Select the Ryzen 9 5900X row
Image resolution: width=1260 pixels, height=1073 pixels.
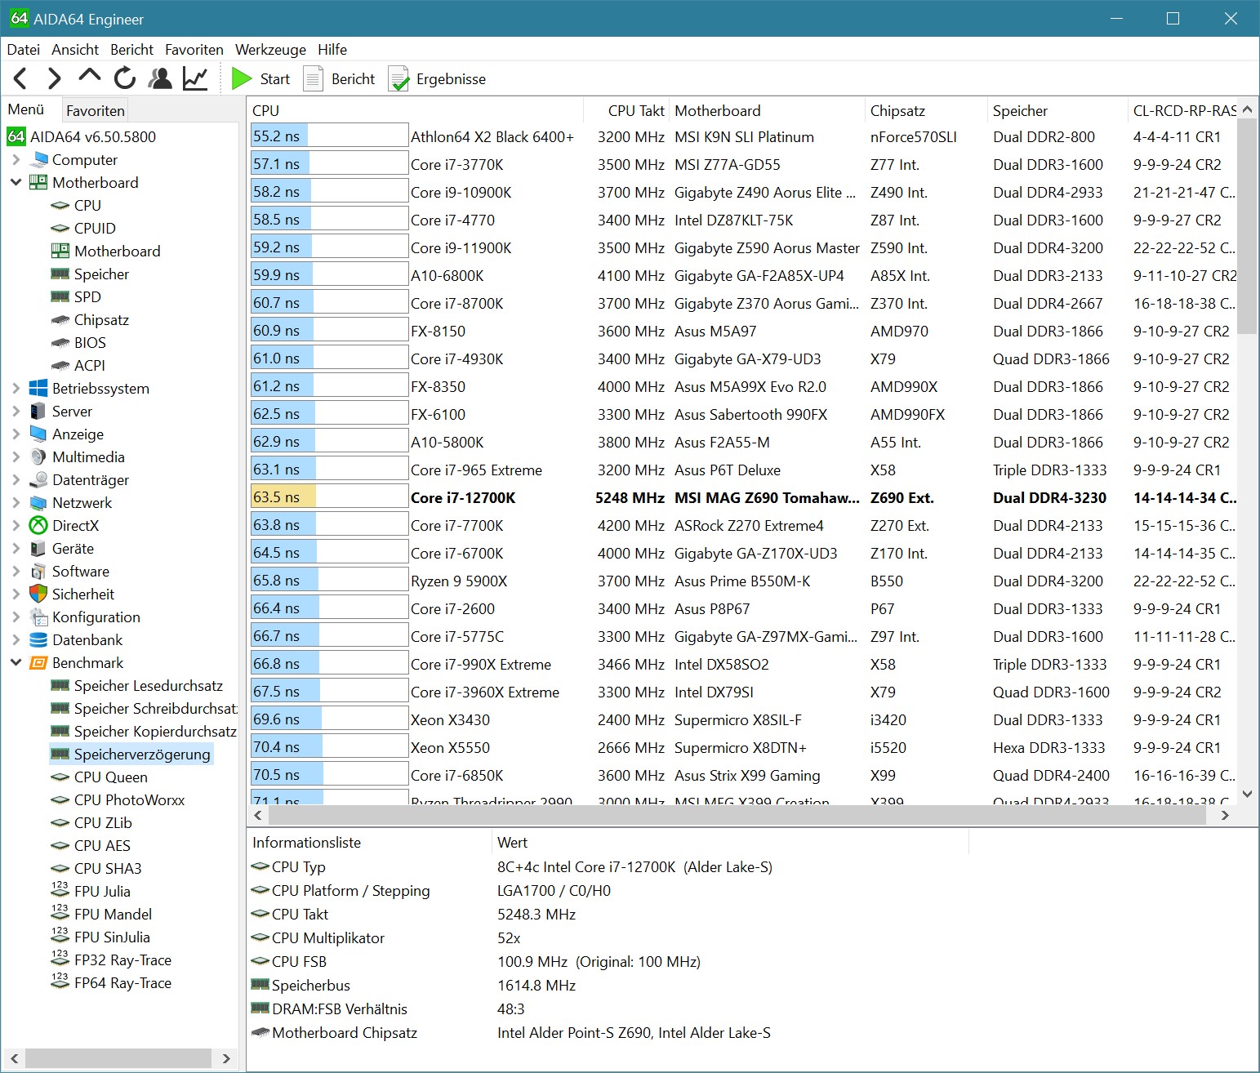coord(743,581)
